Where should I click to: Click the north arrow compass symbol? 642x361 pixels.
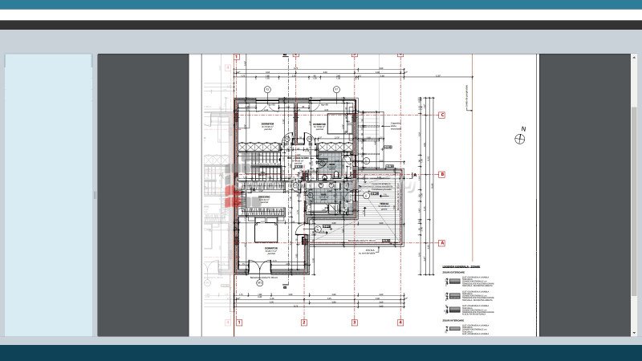(520, 139)
